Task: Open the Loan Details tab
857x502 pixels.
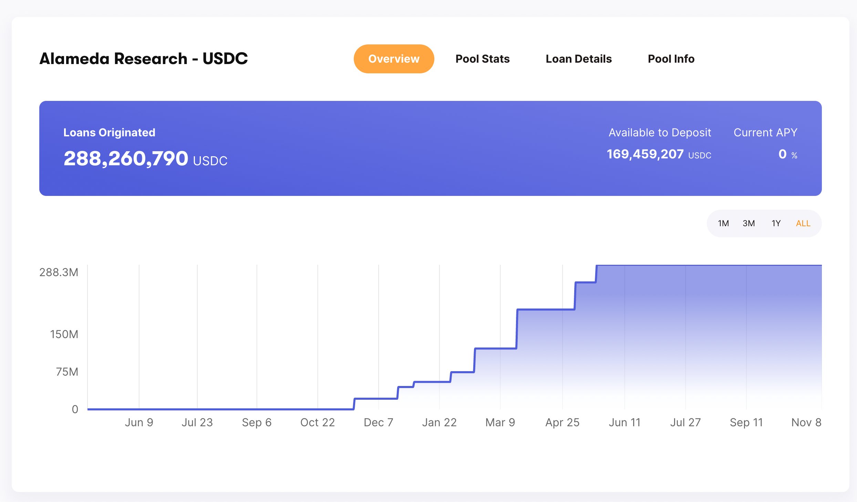Action: pyautogui.click(x=579, y=59)
